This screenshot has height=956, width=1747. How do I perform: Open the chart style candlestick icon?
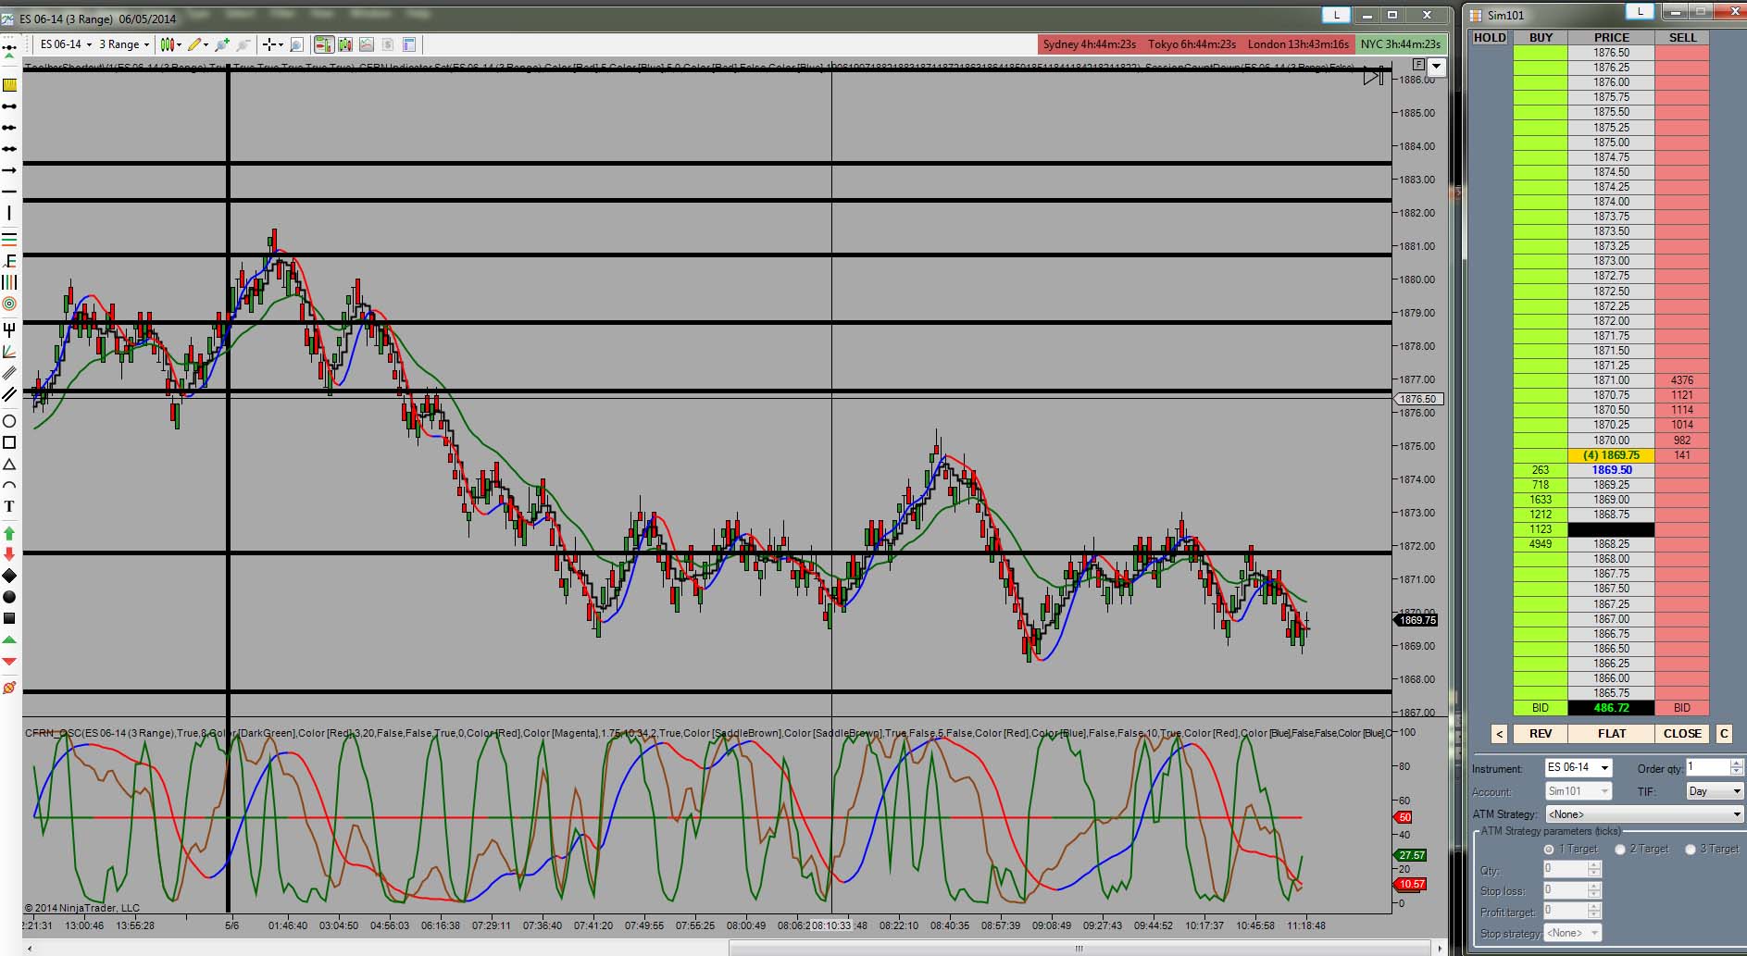[169, 44]
